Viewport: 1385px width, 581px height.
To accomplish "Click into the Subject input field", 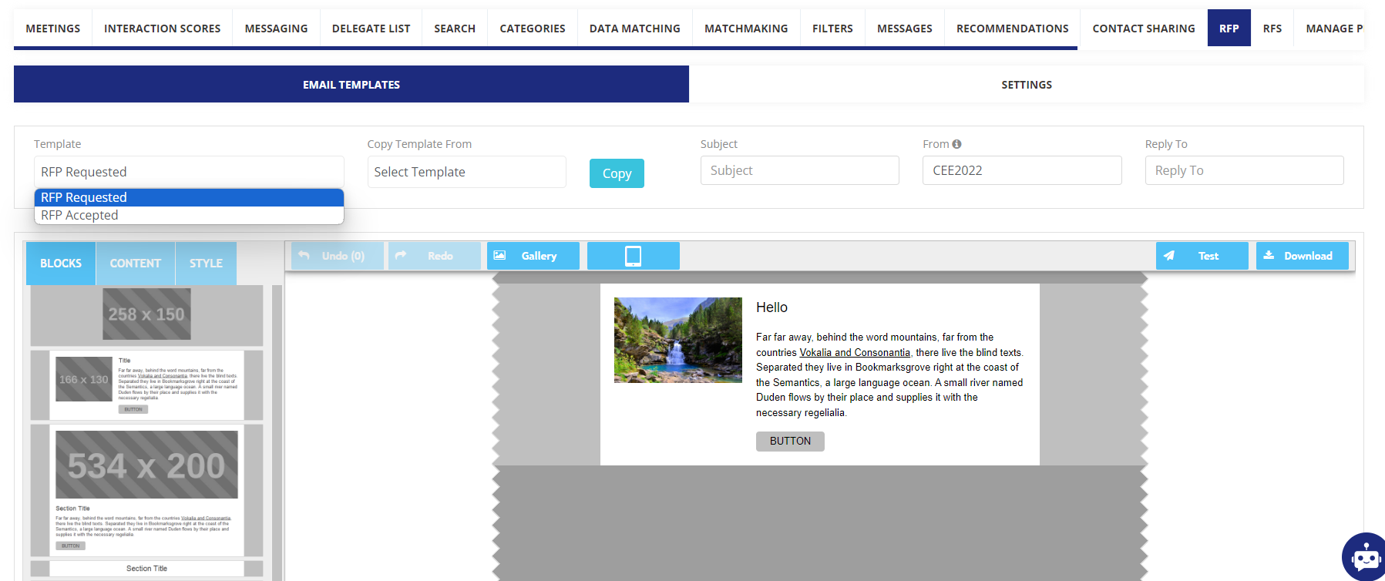I will [x=799, y=170].
